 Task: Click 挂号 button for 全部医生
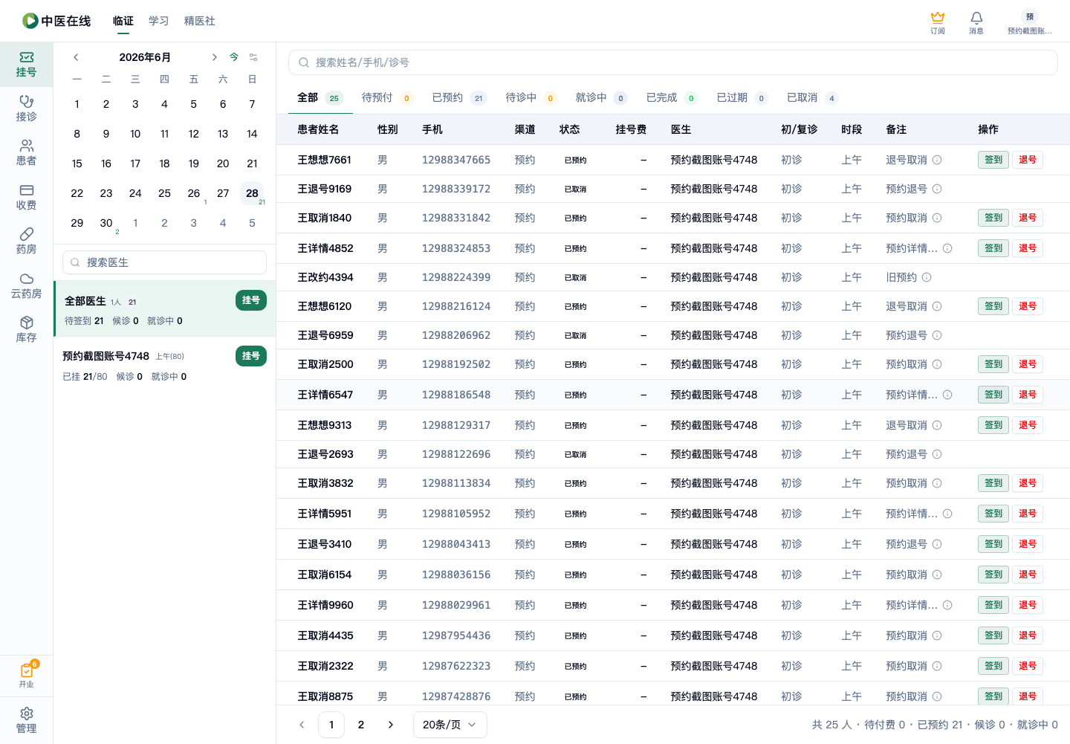pos(251,300)
